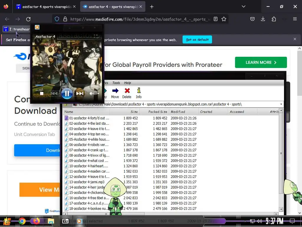Save page to Pocket
302x227 pixels.
252,19
